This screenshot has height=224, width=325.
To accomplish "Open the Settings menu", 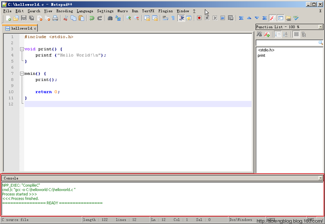I will 105,11.
